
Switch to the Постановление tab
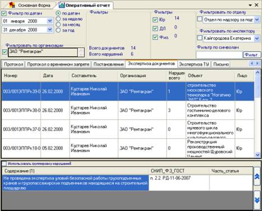tap(108, 64)
